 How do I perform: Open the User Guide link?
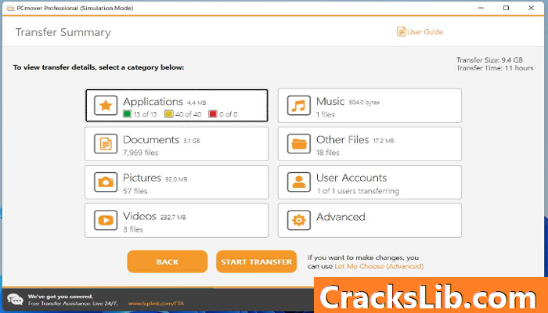tap(425, 32)
